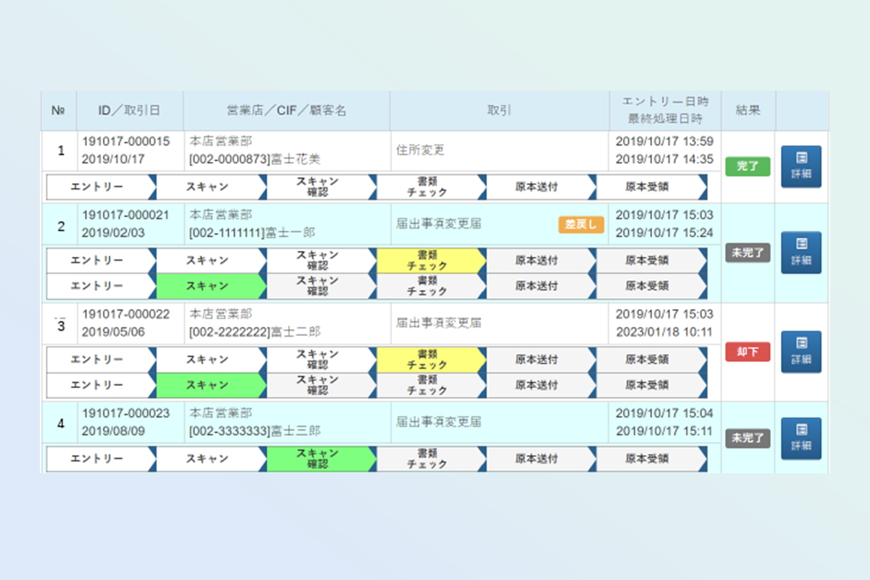This screenshot has height=580, width=870.
Task: Click the ID／取引日 column header
Action: pos(129,110)
